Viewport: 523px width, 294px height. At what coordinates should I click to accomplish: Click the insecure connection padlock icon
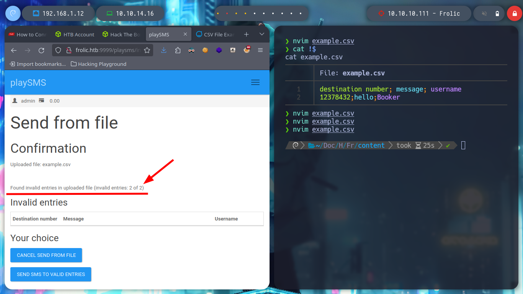(x=69, y=50)
